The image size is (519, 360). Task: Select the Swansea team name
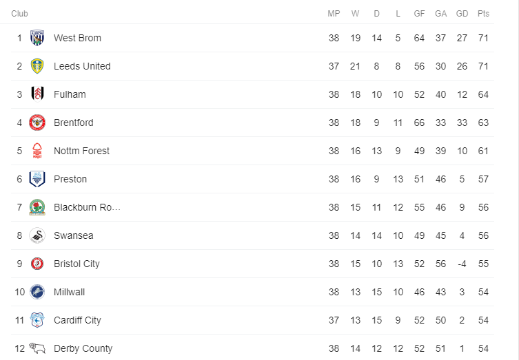(x=74, y=235)
